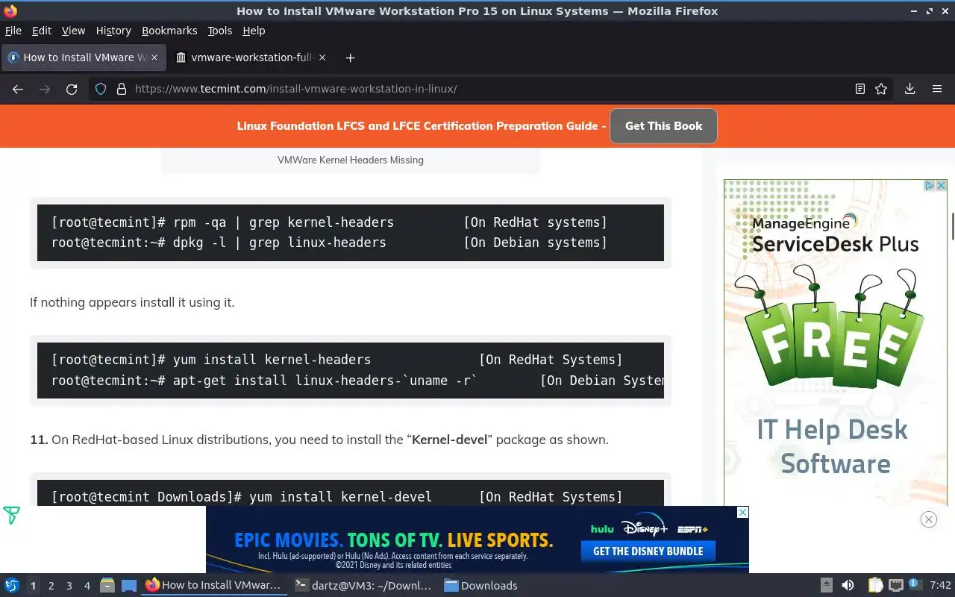
Task: Click the blue notification tray icon
Action: click(915, 586)
